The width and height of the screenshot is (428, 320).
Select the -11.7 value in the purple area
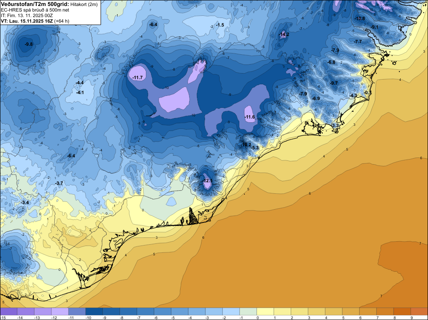(x=137, y=78)
